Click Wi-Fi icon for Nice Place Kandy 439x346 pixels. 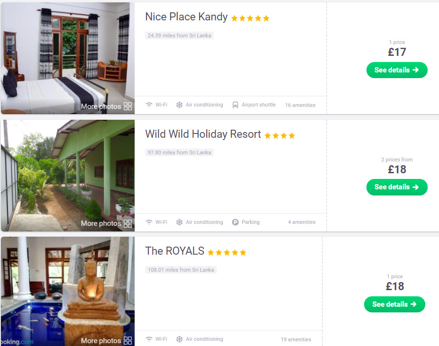click(x=149, y=105)
